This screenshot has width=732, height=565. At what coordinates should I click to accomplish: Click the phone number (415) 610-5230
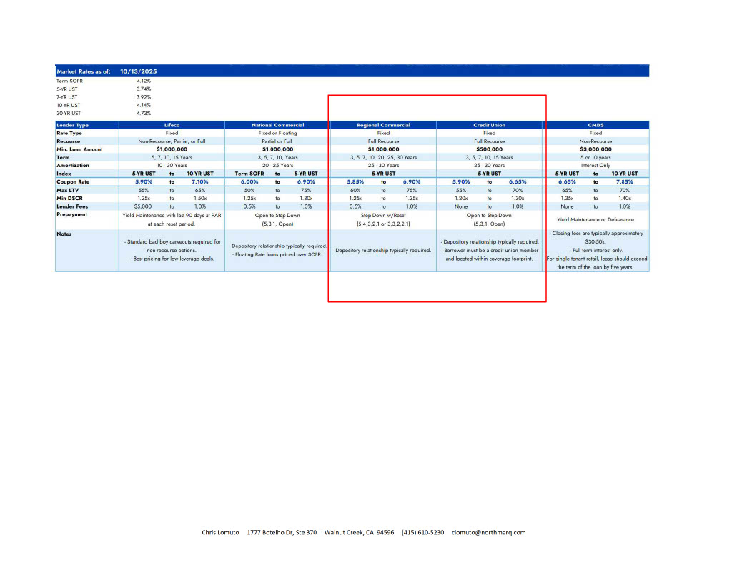[x=422, y=532]
